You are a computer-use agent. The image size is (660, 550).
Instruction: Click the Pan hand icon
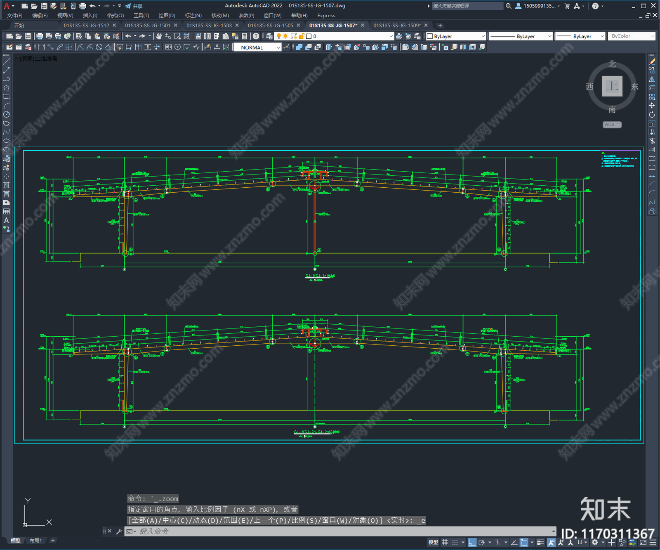point(159,36)
